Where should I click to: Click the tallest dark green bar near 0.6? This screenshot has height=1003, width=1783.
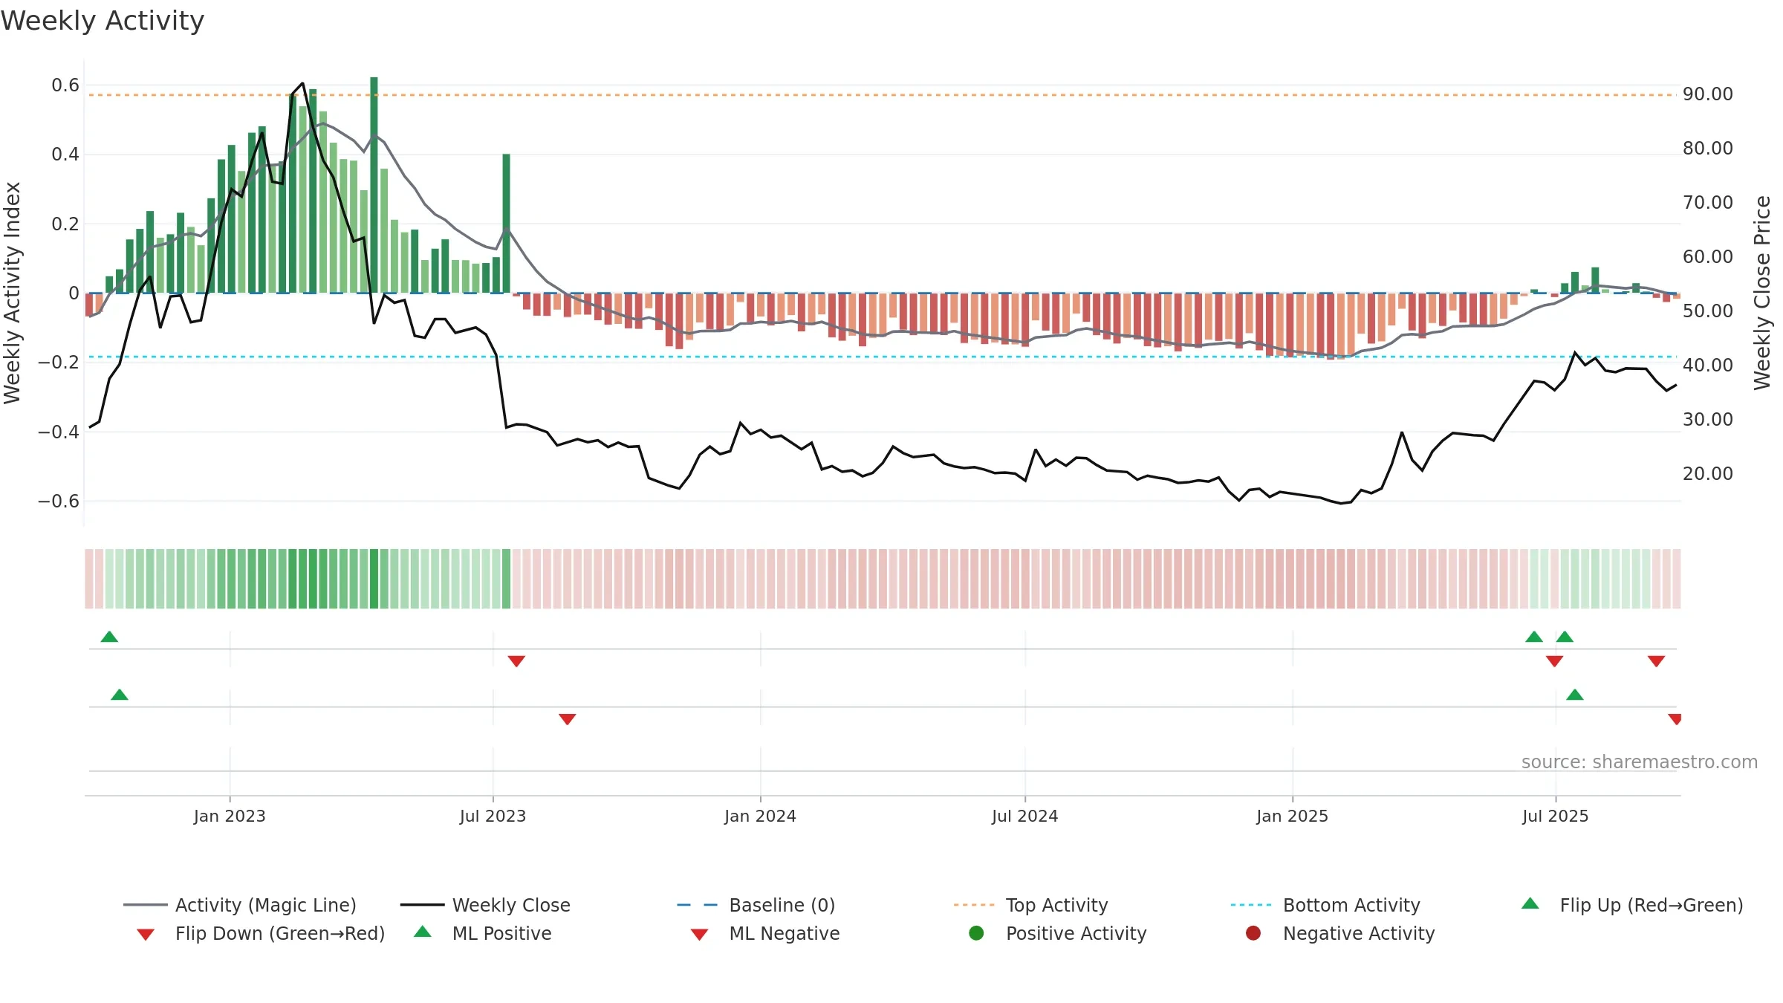(x=374, y=185)
